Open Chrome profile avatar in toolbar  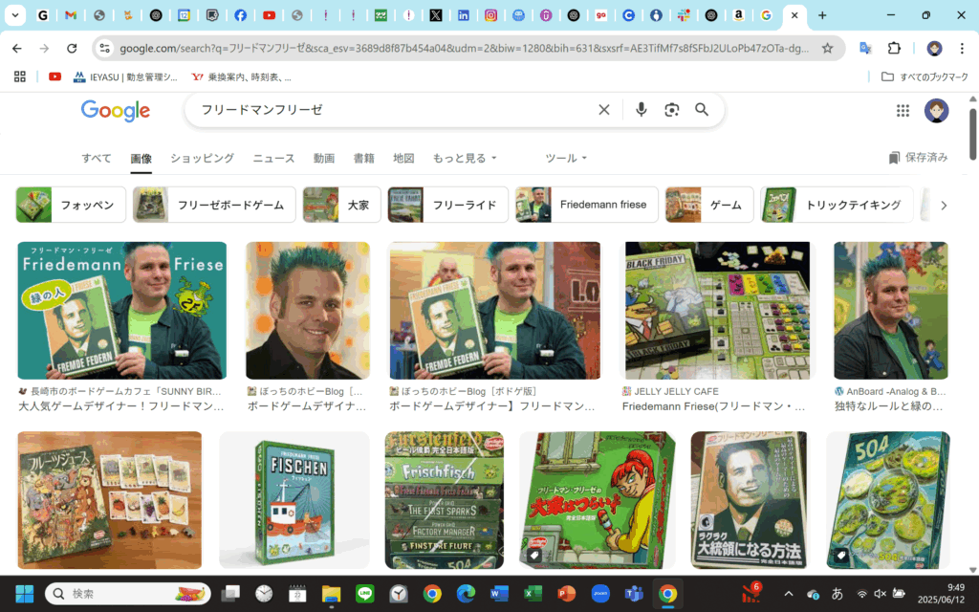(x=934, y=48)
